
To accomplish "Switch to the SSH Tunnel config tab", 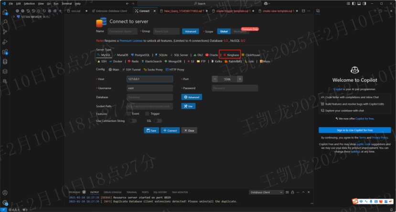I will pyautogui.click(x=131, y=70).
